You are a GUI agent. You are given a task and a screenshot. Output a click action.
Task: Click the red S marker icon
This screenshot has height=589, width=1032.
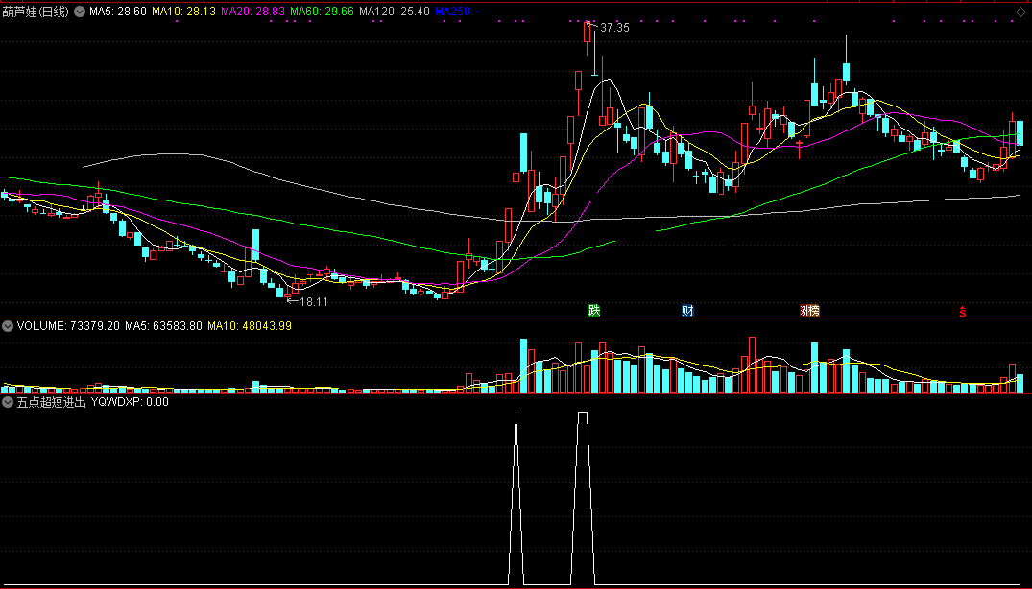[962, 311]
